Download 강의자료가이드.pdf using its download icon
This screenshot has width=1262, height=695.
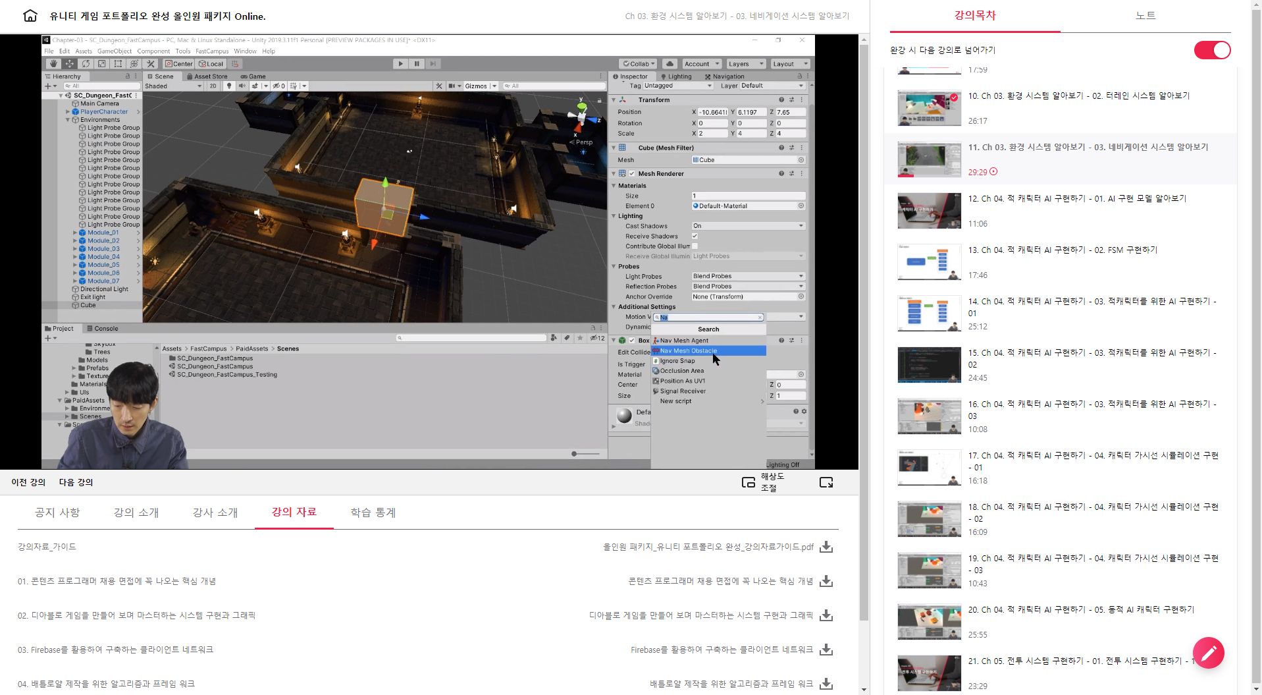tap(826, 547)
